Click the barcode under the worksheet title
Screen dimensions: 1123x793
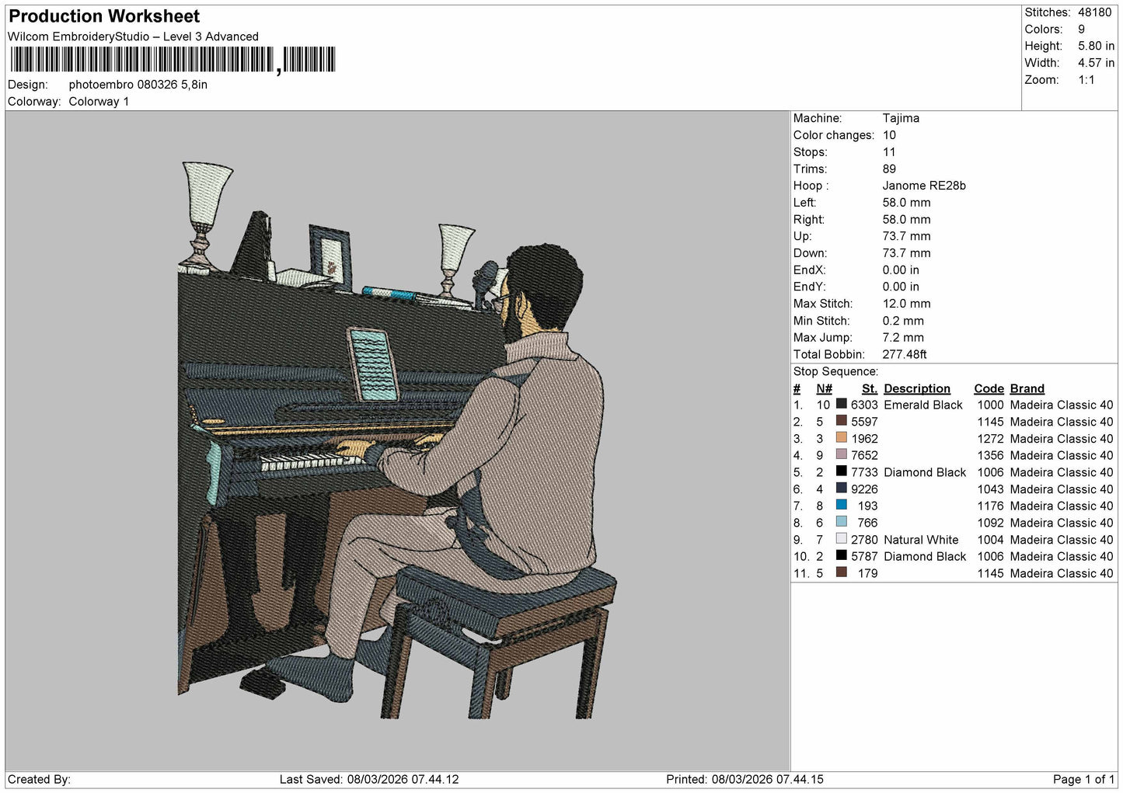[x=173, y=60]
